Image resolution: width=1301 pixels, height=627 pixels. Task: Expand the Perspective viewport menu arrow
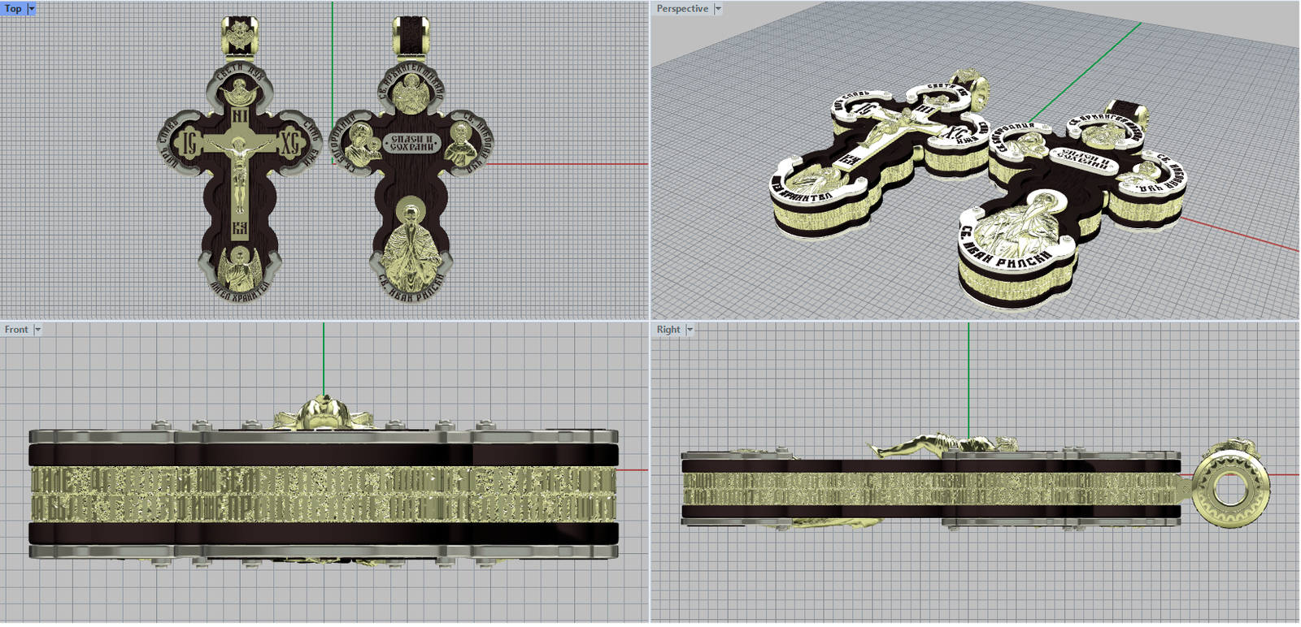[x=718, y=8]
